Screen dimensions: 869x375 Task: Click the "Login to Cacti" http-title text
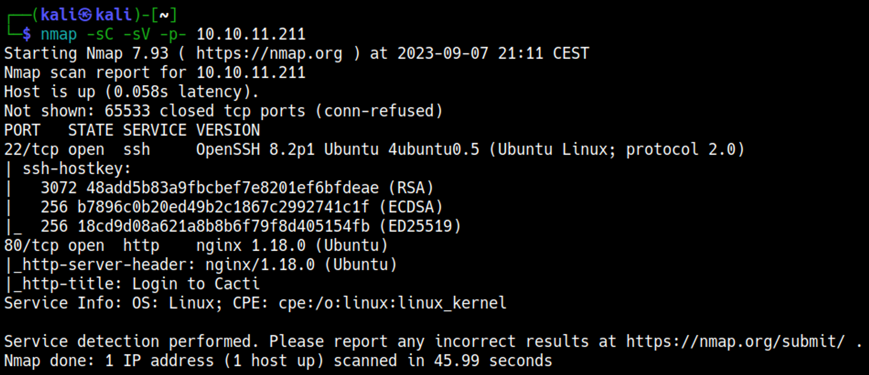pos(196,284)
